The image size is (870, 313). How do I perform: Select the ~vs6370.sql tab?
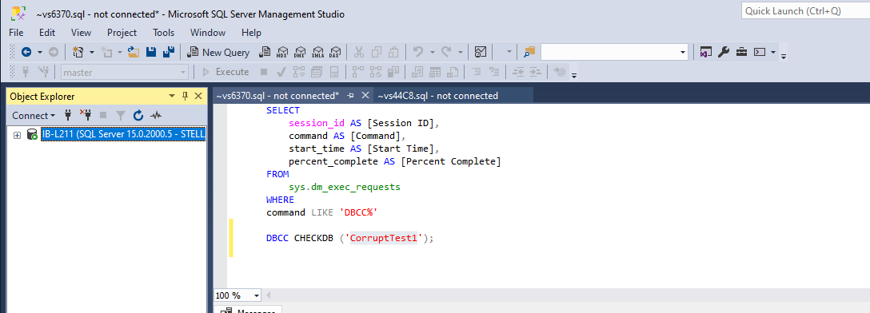pyautogui.click(x=277, y=96)
